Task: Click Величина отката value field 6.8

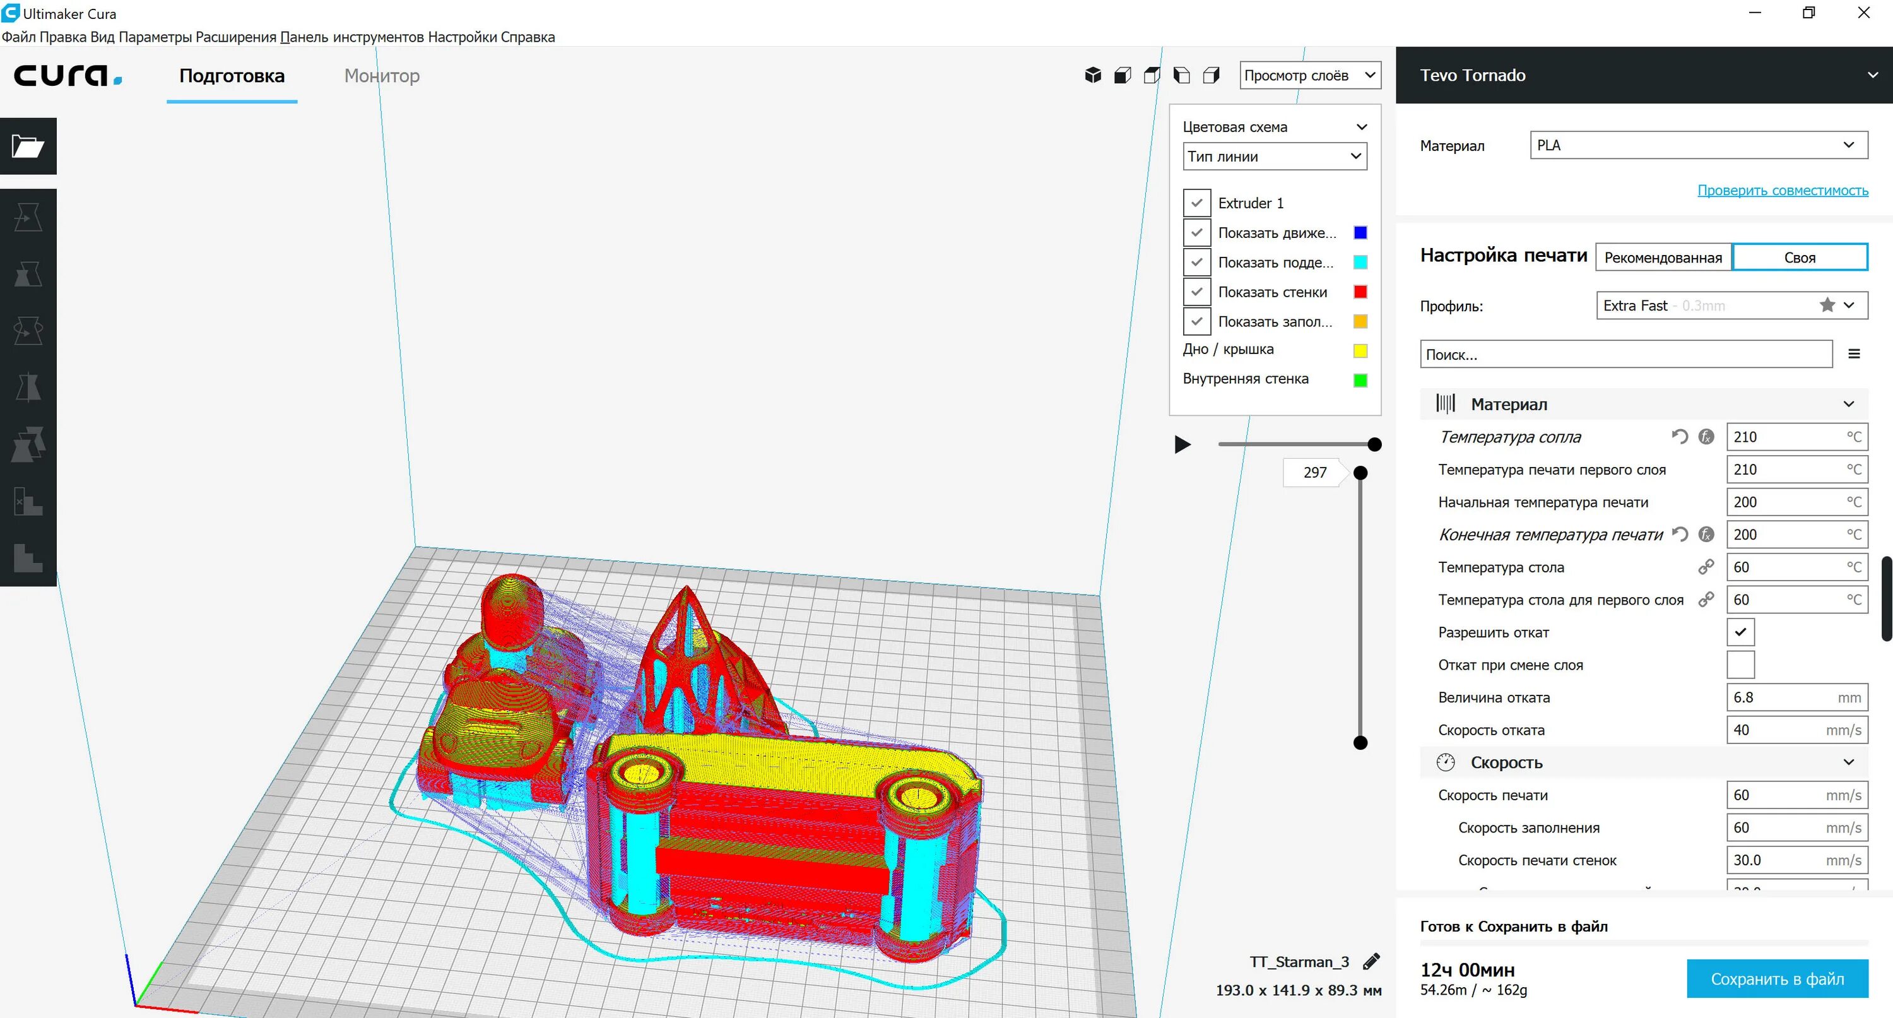Action: click(1796, 697)
